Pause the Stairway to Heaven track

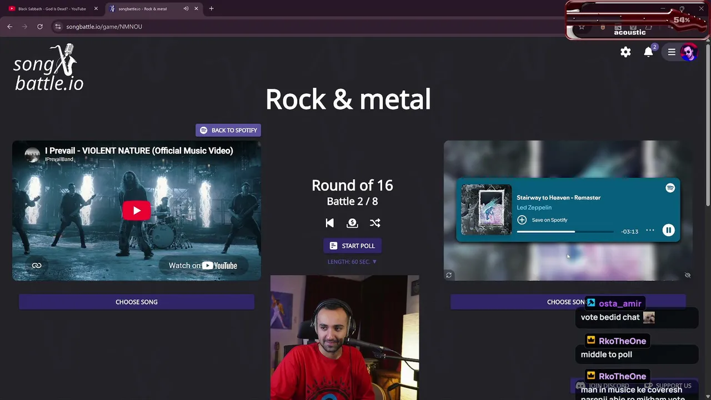tap(668, 231)
